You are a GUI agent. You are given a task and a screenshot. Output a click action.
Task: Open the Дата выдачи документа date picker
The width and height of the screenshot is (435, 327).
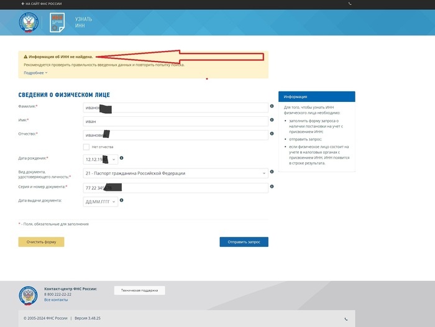101,202
